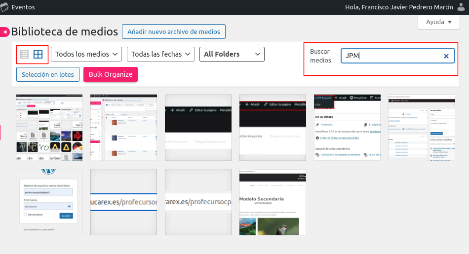The image size is (469, 254).
Task: Open Eventos in the admin bar
Action: [23, 7]
